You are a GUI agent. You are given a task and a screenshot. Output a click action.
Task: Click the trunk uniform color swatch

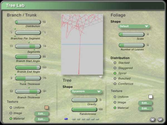click(46, 107)
